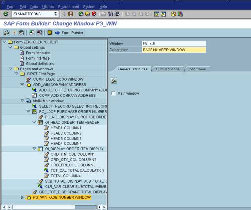Click the syntax check icon under General attributes
Viewport: 251px width, 210px height.
pyautogui.click(x=114, y=81)
